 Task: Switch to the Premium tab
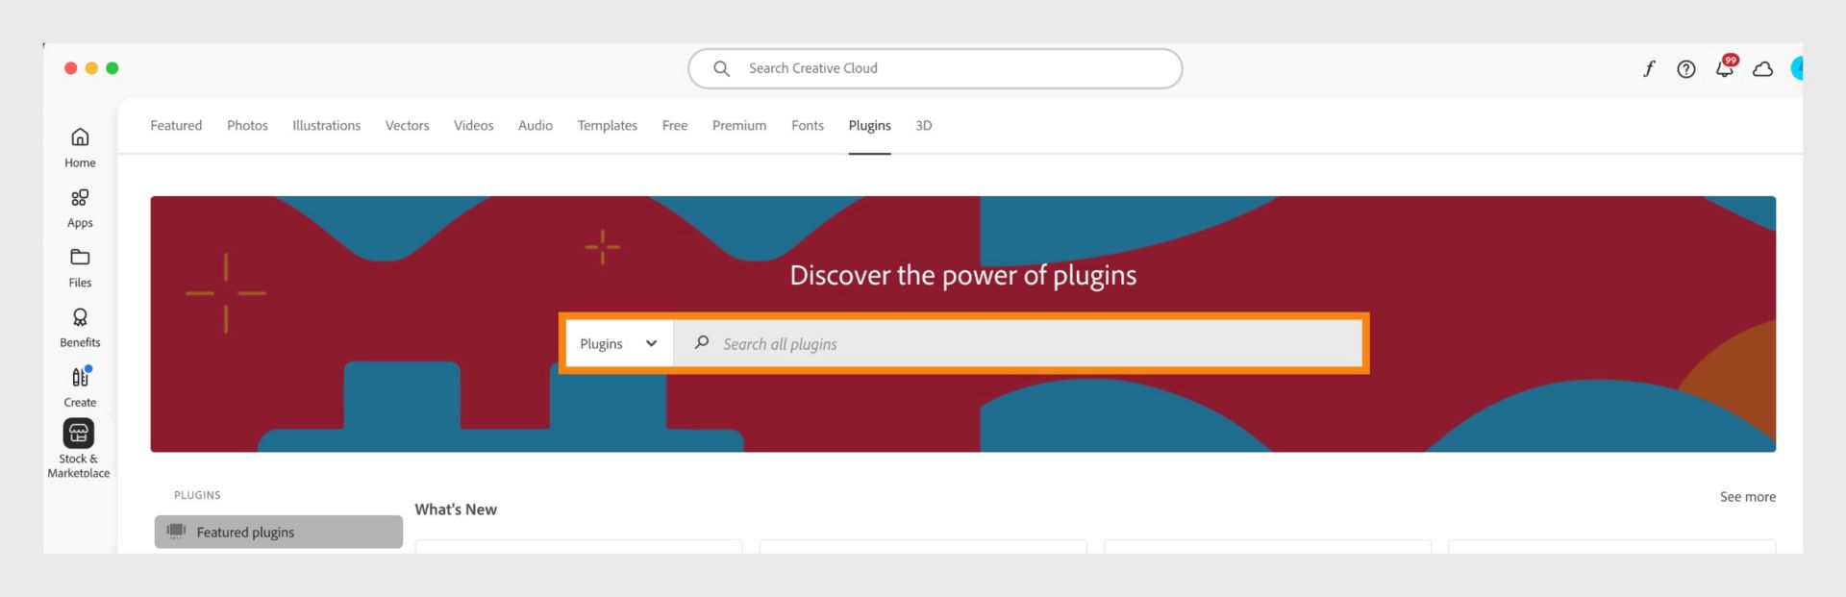click(x=738, y=125)
